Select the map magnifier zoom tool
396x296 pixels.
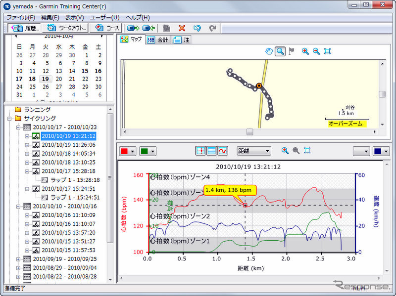tap(280, 51)
